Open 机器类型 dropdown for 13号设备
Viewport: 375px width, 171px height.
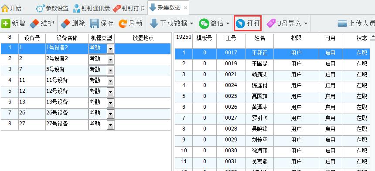pyautogui.click(x=110, y=103)
